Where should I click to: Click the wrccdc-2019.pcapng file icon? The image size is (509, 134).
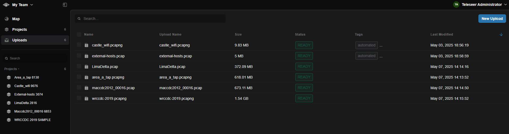coord(86,98)
